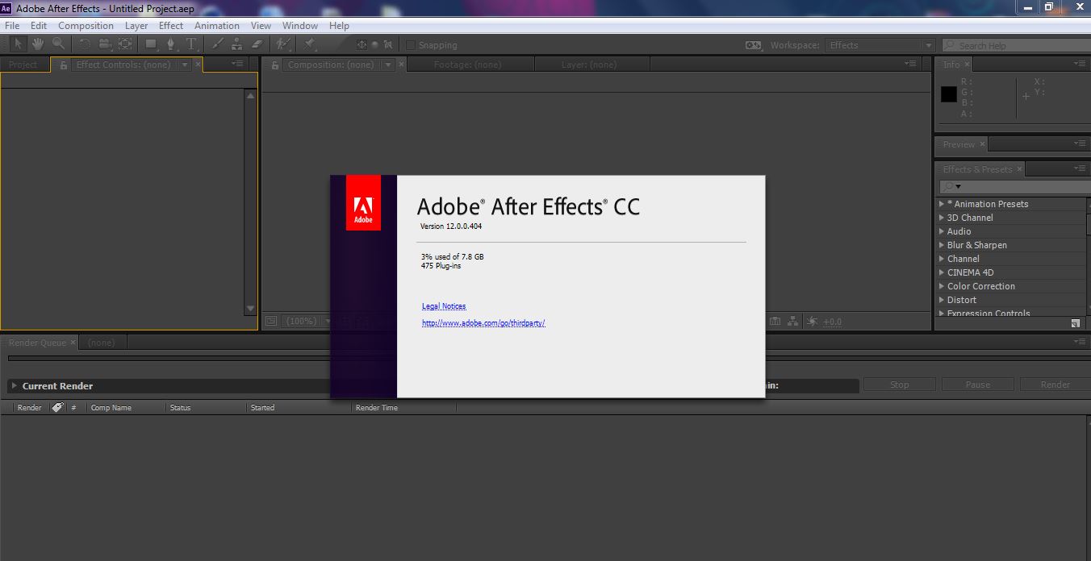Select the Hand tool
Image resolution: width=1091 pixels, height=561 pixels.
coord(38,44)
